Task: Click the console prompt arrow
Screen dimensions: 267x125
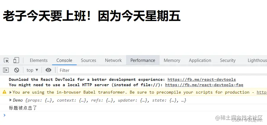Action: click(x=5, y=115)
